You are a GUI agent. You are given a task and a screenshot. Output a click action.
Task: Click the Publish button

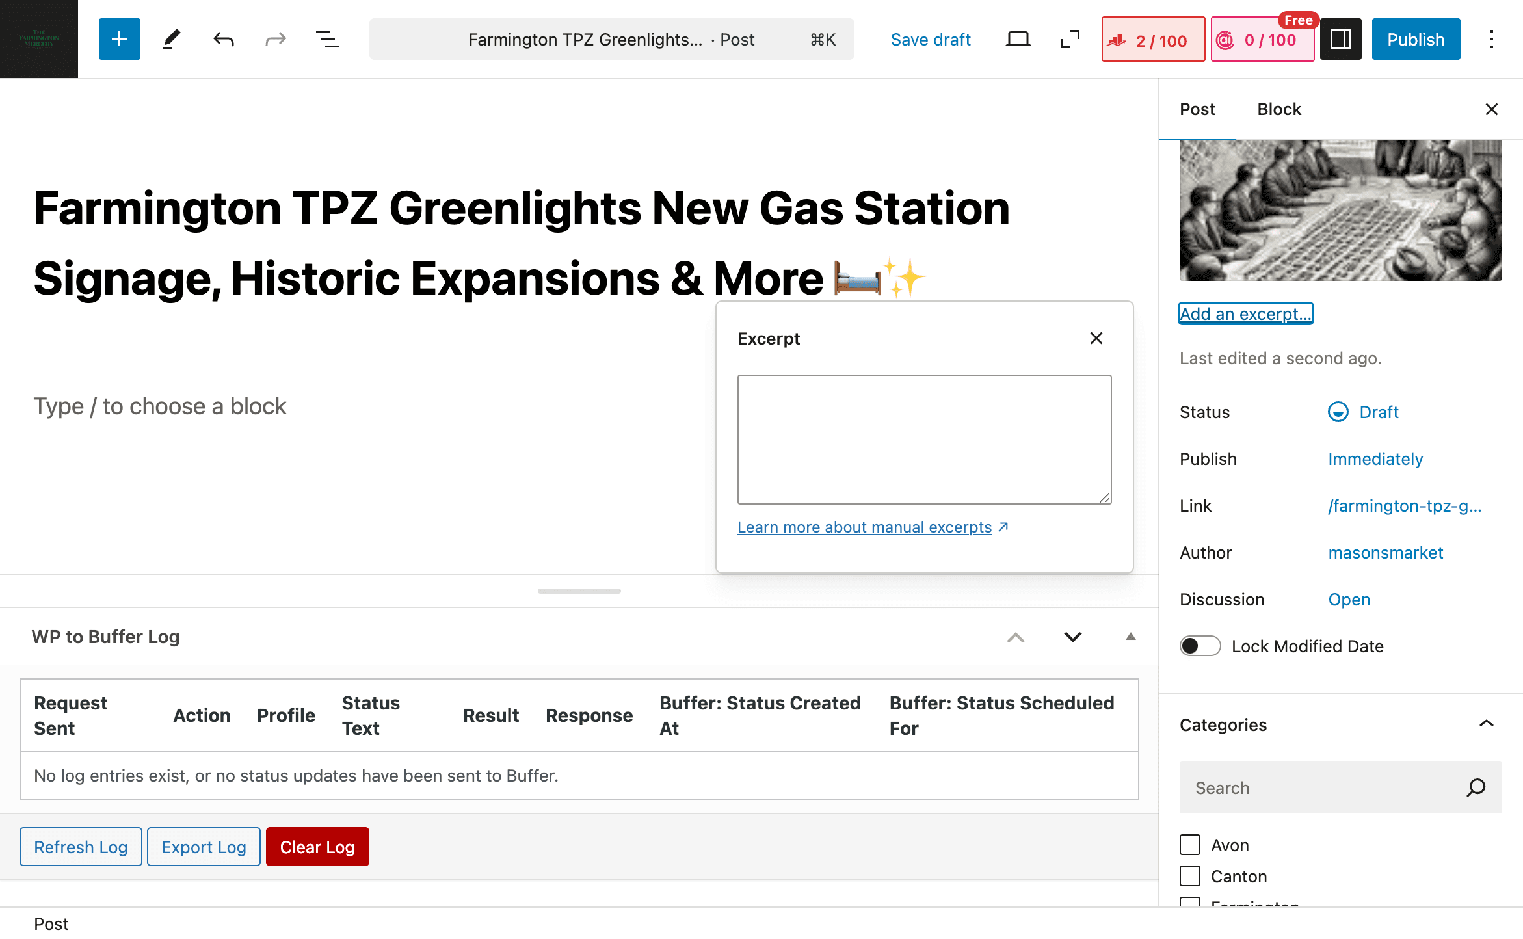(x=1416, y=39)
